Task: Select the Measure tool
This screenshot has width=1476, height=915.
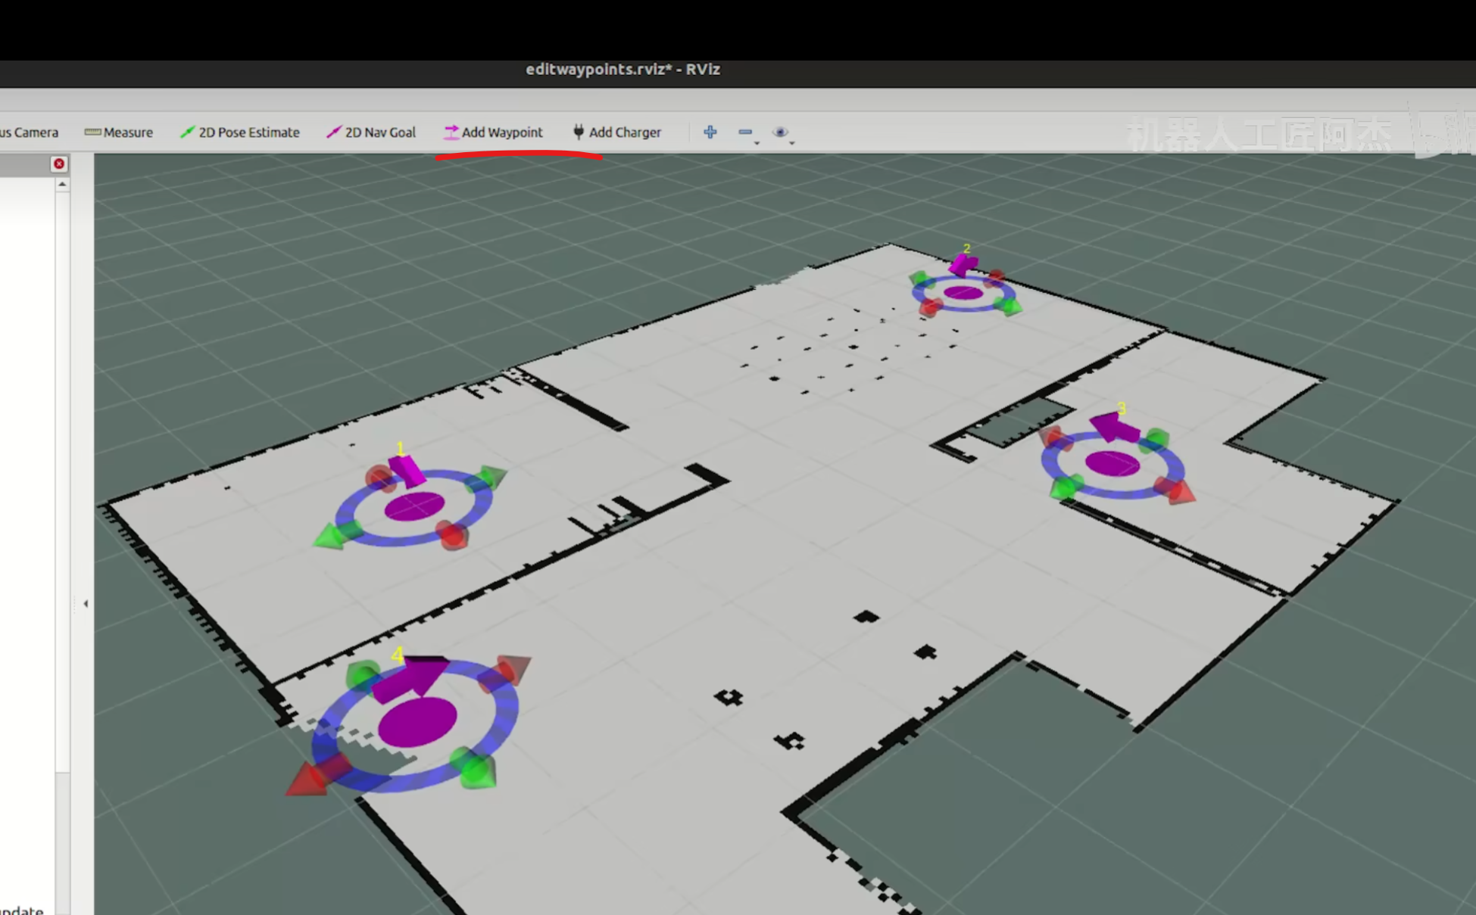Action: coord(119,132)
